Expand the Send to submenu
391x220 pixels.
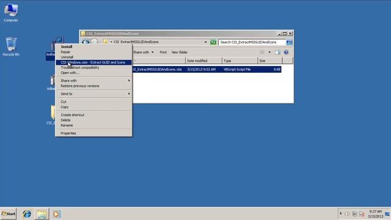coord(93,94)
